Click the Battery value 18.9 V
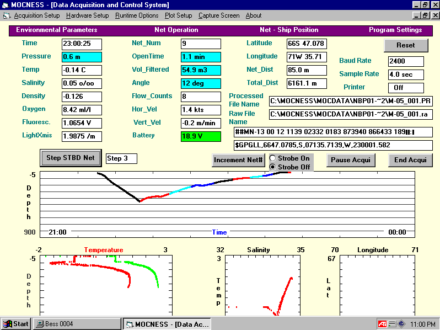Image resolution: width=440 pixels, height=330 pixels. pyautogui.click(x=201, y=136)
